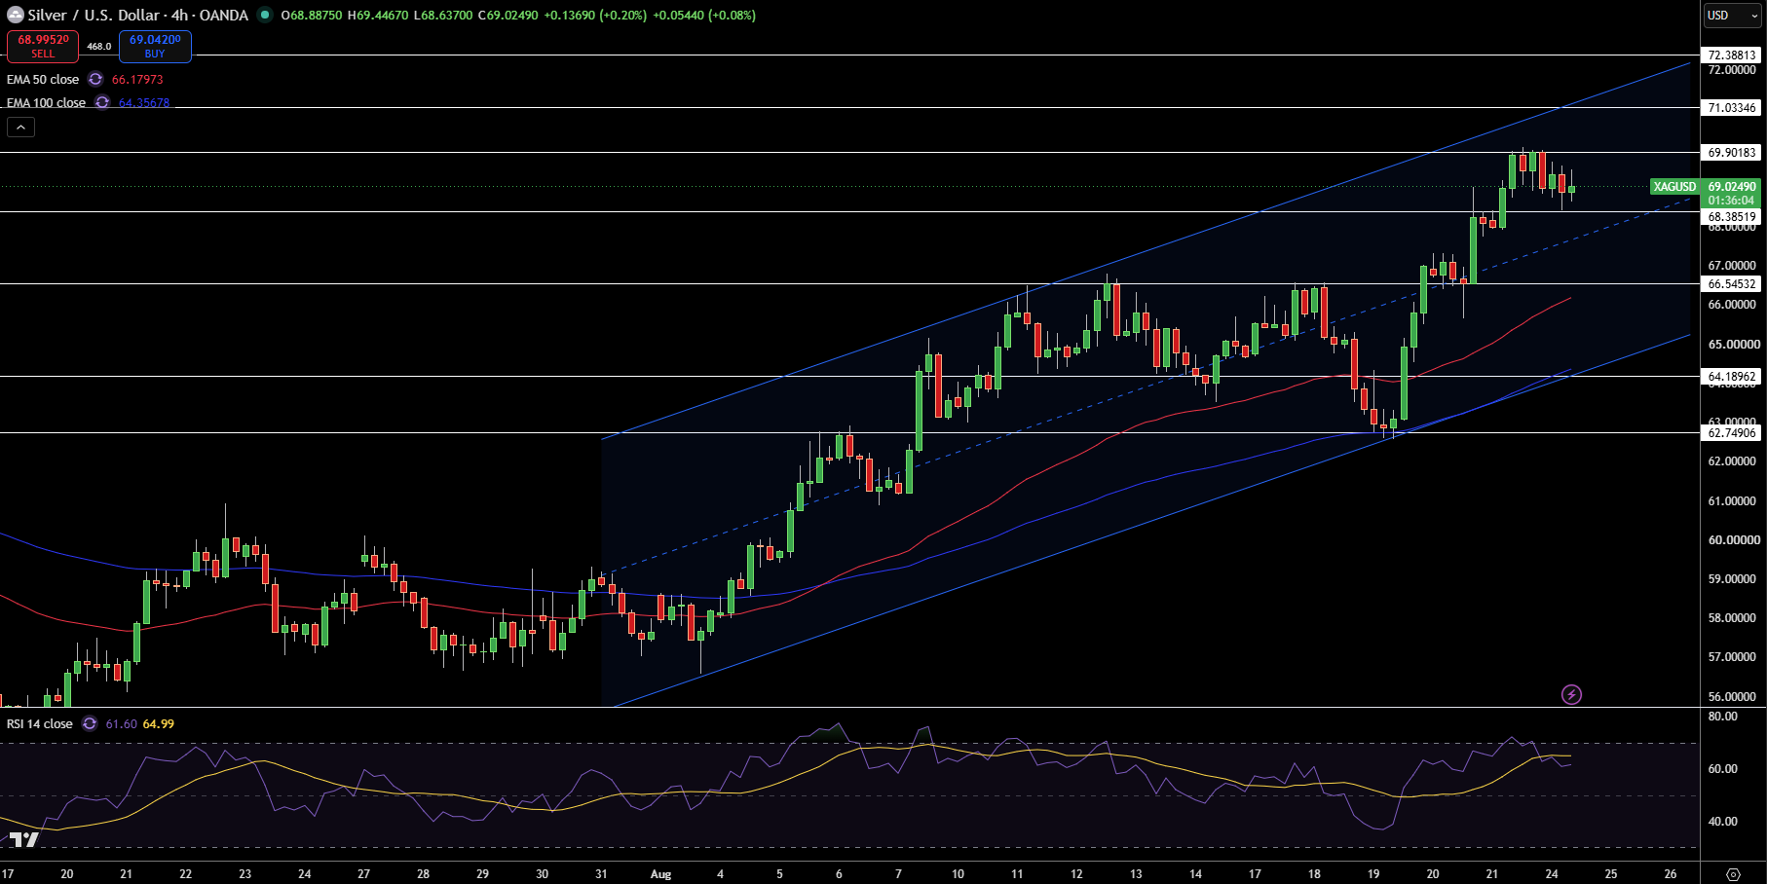Select the EMA 100 close legend label
This screenshot has height=884, width=1767.
click(x=46, y=102)
